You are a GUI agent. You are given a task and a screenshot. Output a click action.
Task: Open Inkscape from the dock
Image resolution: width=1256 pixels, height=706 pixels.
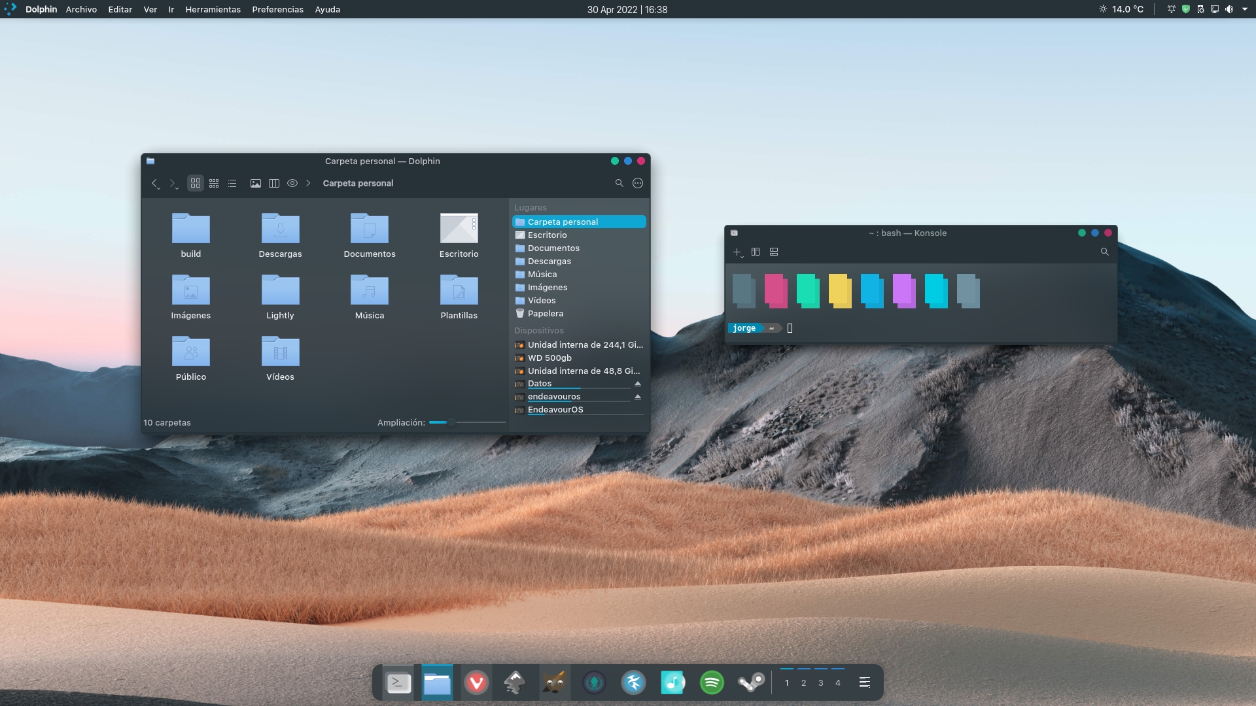515,682
